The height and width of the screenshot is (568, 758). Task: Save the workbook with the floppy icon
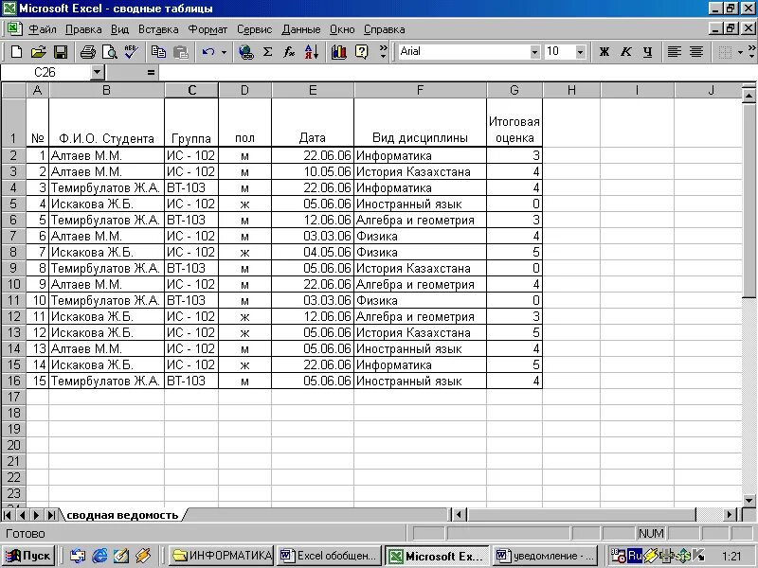(61, 52)
